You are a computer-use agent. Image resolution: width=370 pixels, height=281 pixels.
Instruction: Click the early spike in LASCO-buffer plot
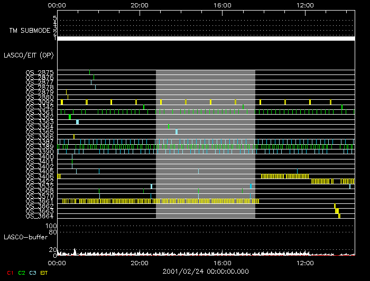tap(75, 251)
